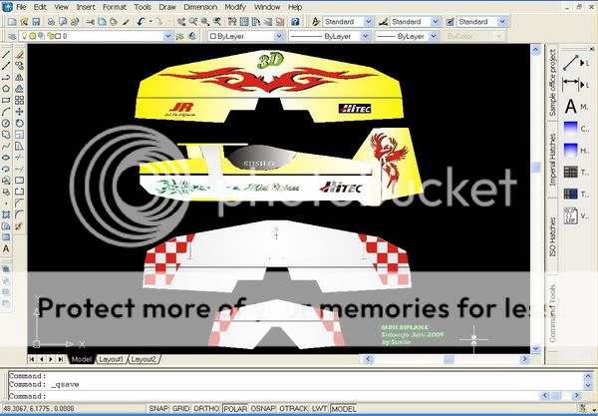Toggle SNAP mode in status bar
The image size is (598, 416).
pyautogui.click(x=158, y=408)
